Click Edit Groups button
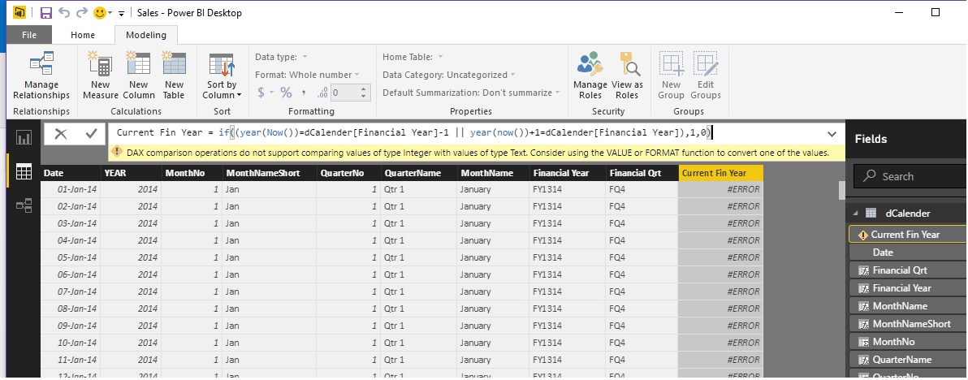Screen dimensions: 968x380 pos(706,76)
